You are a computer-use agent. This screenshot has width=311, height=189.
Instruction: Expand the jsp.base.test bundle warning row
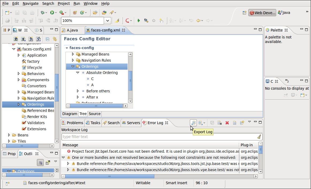68,163
